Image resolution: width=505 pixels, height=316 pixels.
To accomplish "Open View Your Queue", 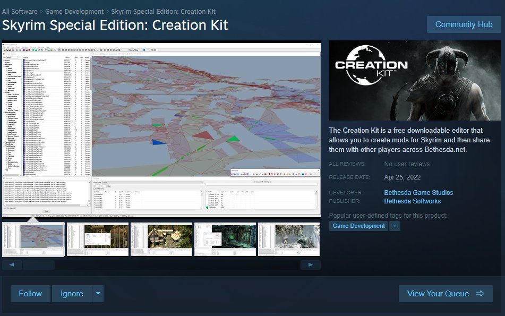I will [446, 294].
